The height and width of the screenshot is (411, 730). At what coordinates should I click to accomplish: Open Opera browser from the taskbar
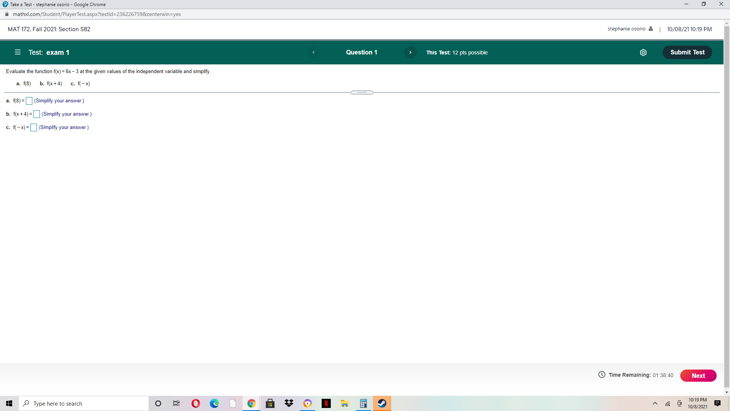click(x=196, y=403)
